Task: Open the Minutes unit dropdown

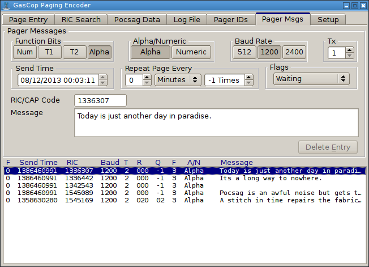Action: (x=178, y=80)
